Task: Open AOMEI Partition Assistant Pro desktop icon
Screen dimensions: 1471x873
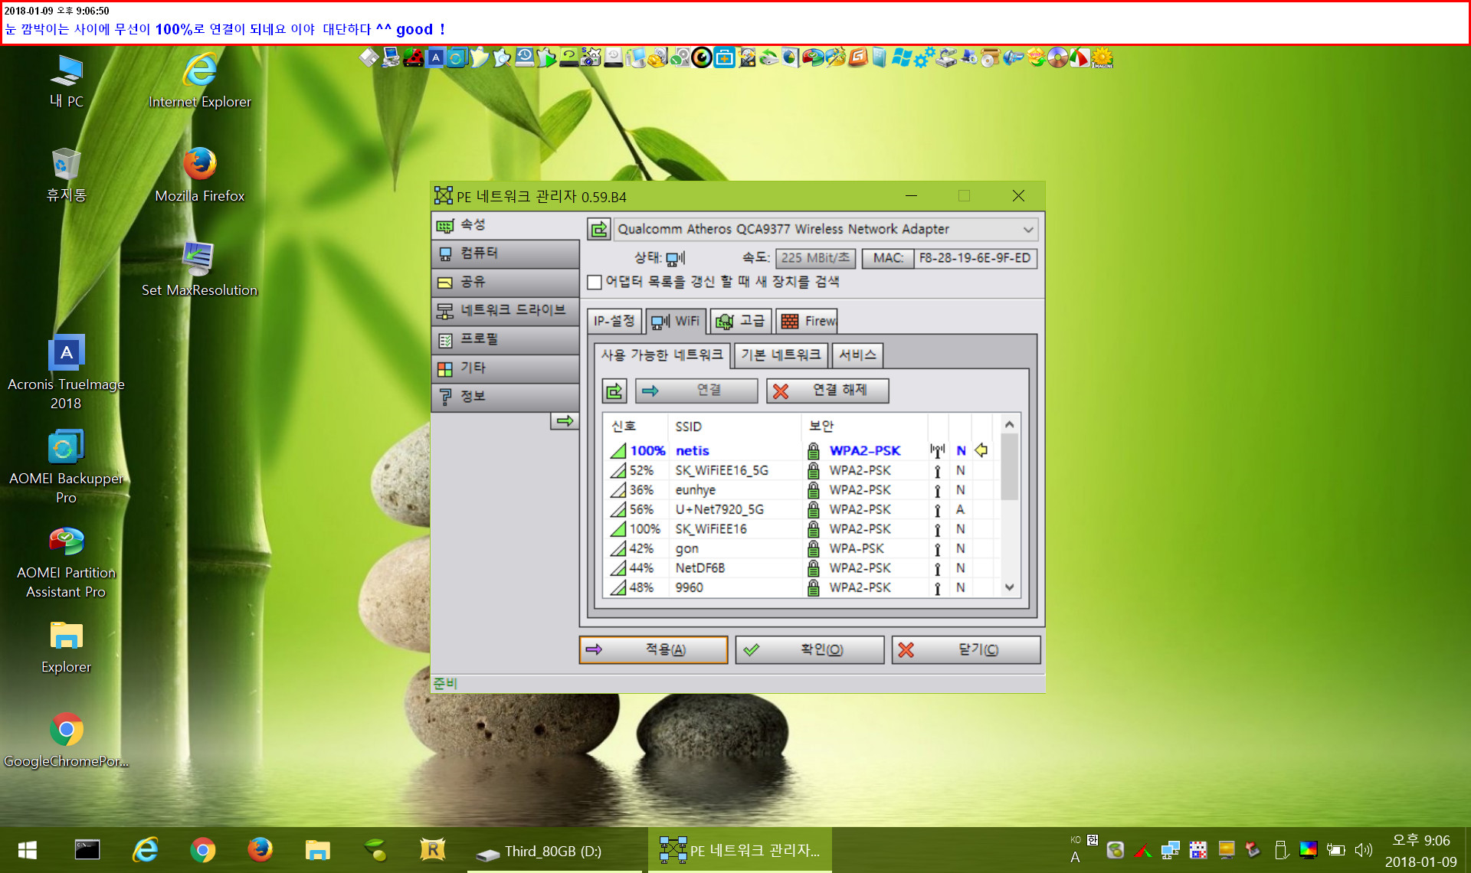Action: click(66, 562)
